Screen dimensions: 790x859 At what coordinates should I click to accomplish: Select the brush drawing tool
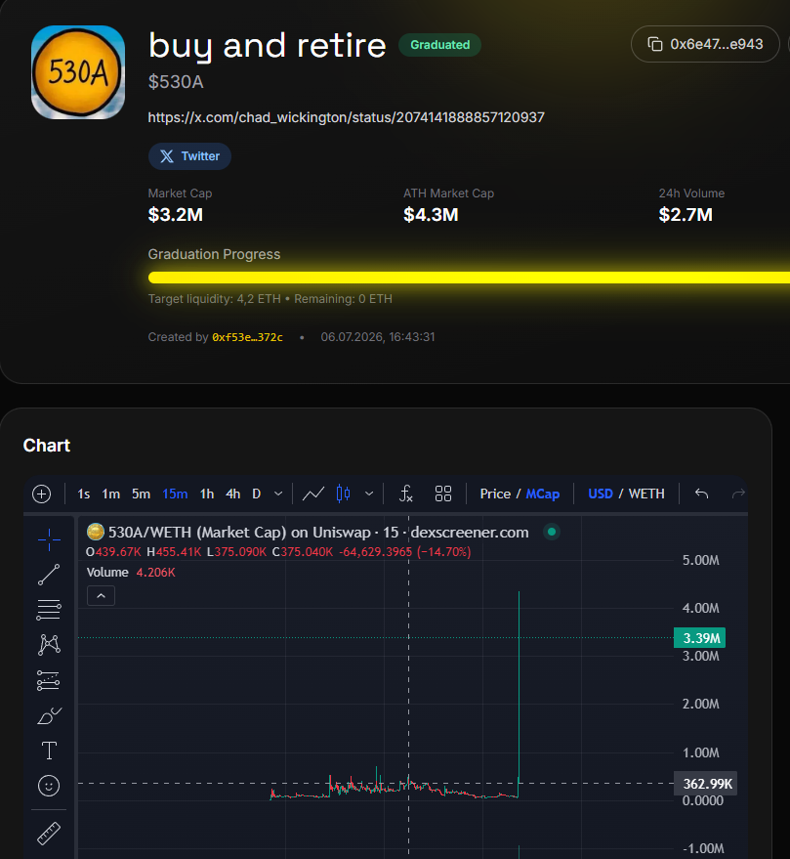coord(49,715)
